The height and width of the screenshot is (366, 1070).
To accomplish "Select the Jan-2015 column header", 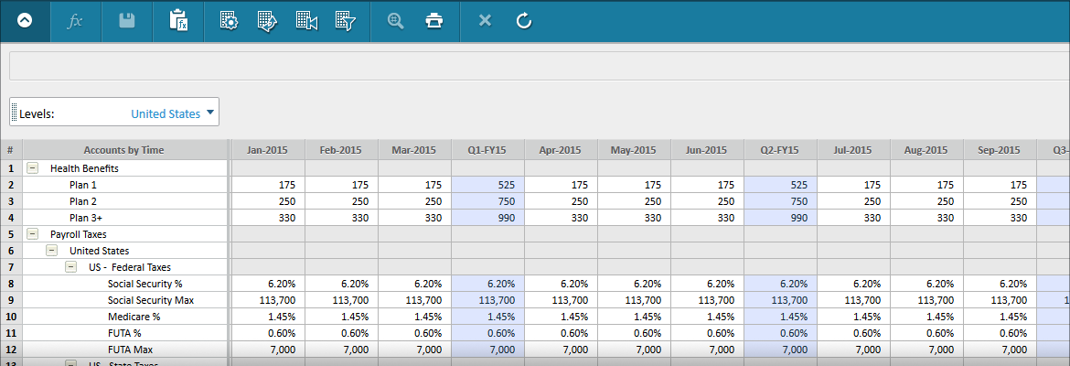I will point(268,150).
